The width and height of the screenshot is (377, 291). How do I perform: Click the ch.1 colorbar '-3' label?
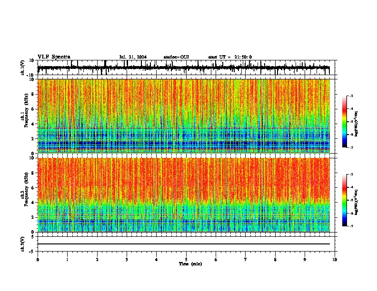pos(351,96)
